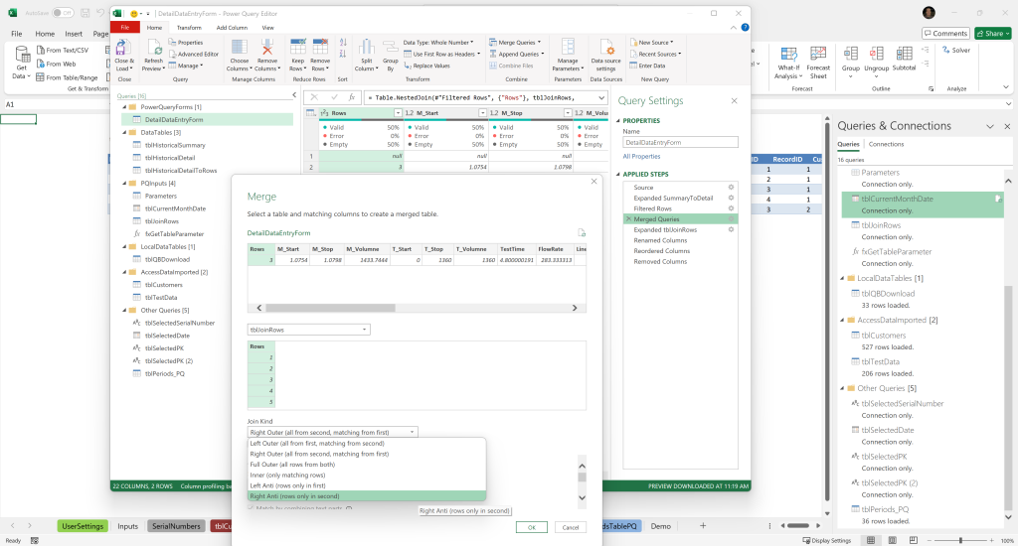Select the tblHistoricalSummary query
1018x546 pixels.
pos(175,145)
